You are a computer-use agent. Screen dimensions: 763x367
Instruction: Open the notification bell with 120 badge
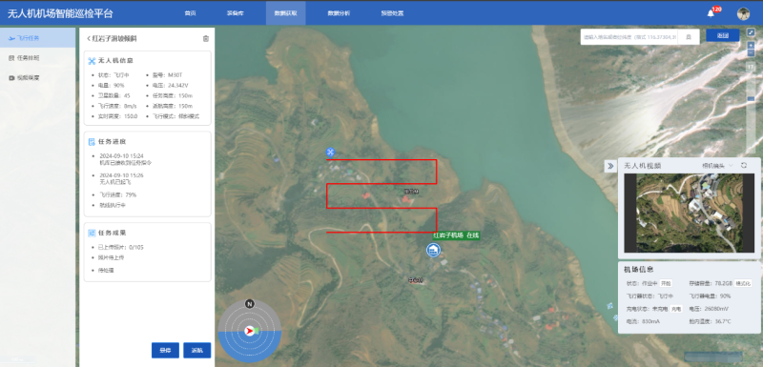(x=711, y=13)
